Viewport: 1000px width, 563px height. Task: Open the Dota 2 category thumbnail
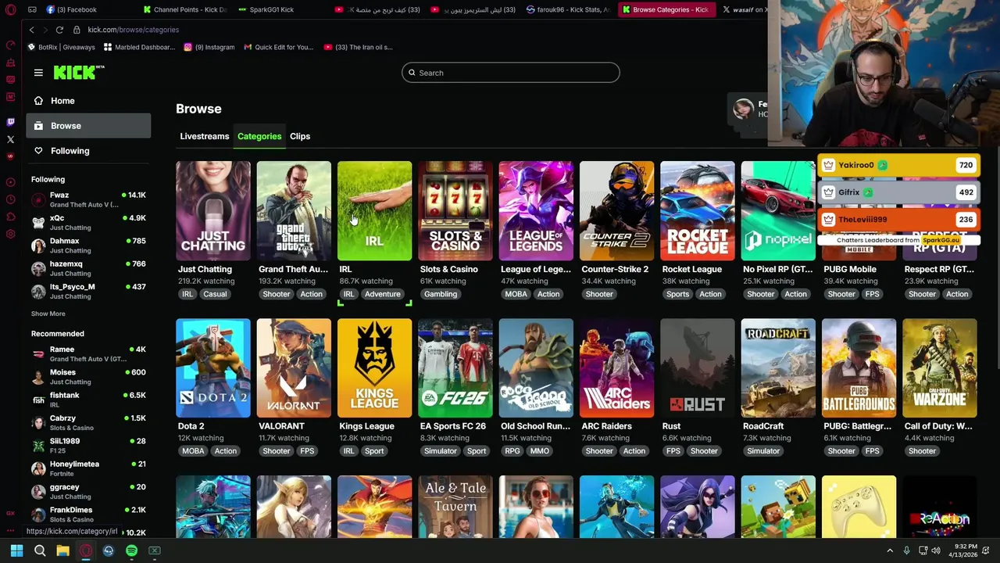pos(213,368)
